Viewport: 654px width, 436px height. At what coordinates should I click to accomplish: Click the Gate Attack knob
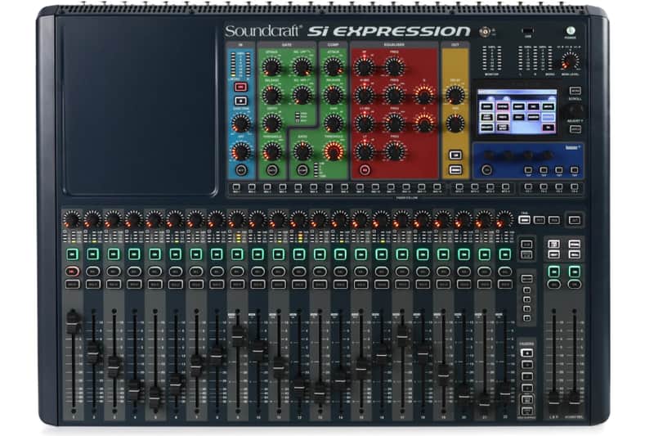click(x=271, y=66)
